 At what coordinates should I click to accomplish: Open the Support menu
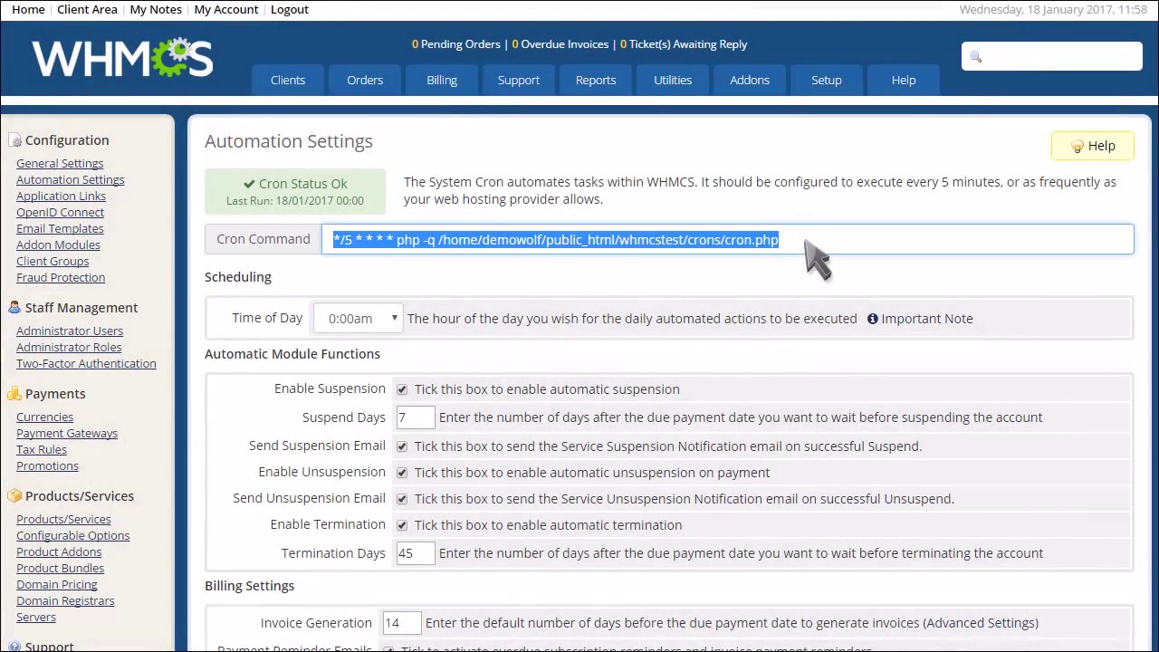(519, 80)
